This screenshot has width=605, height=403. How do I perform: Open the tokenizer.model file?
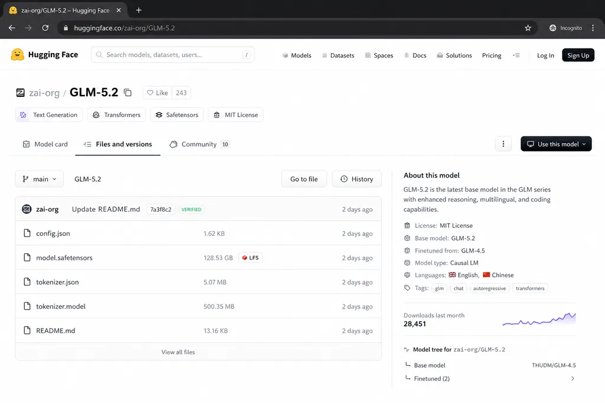pos(61,306)
